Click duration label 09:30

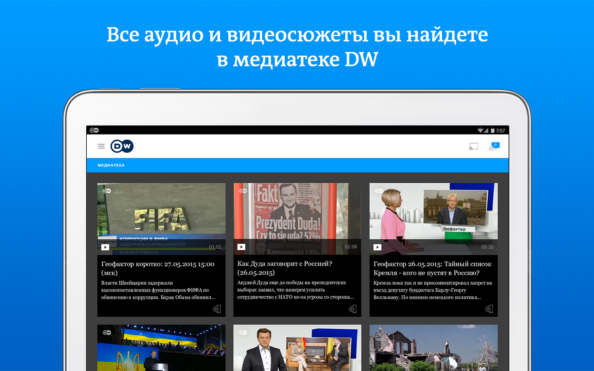pyautogui.click(x=487, y=247)
